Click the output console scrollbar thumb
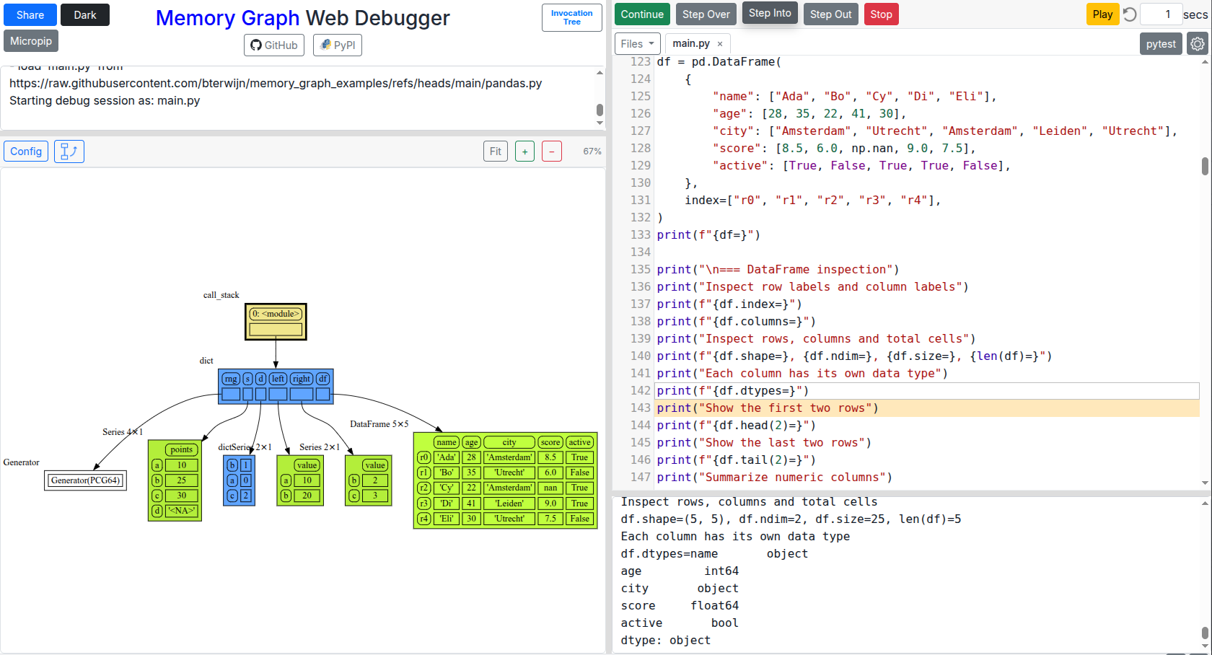 tap(1205, 633)
